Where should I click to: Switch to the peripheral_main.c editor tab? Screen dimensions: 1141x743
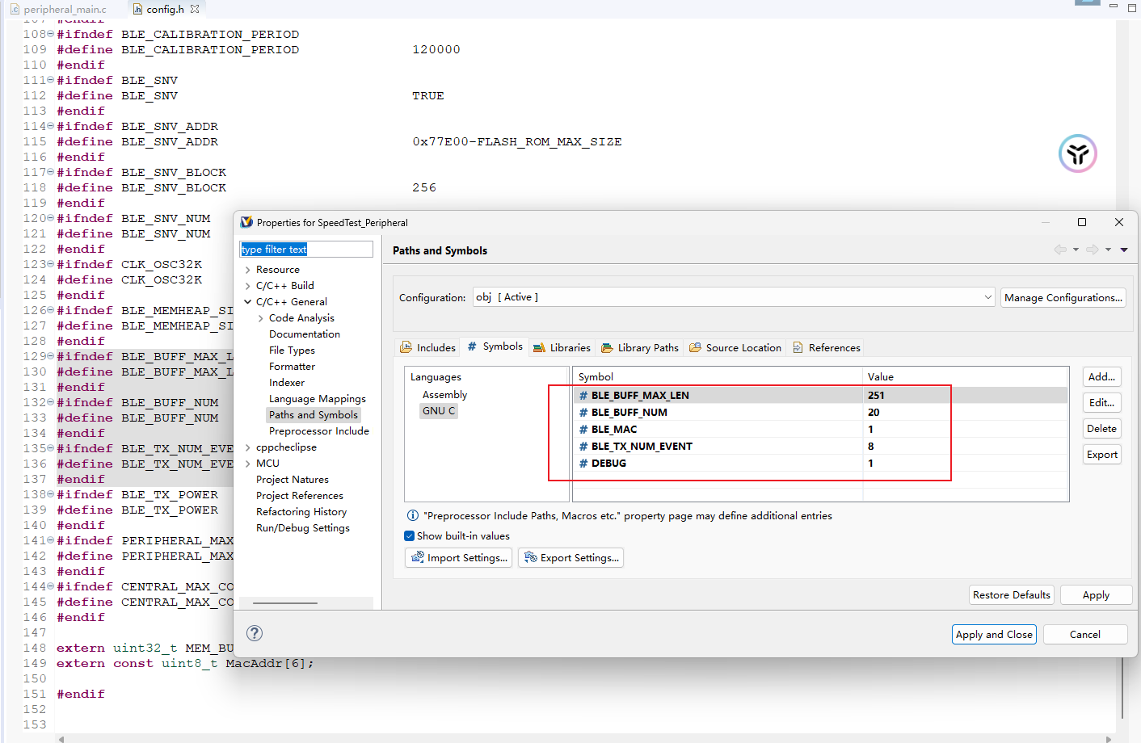[58, 9]
